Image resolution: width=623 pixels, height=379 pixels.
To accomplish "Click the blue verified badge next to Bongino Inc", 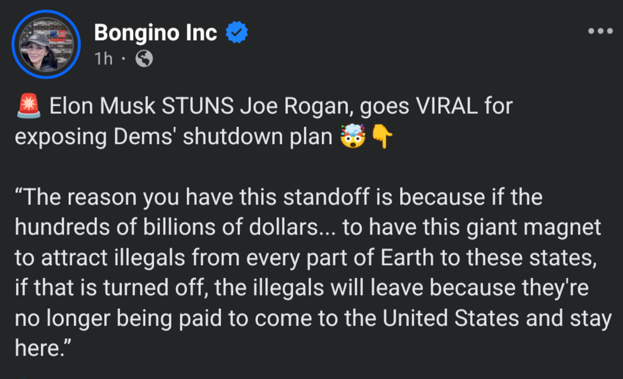I will click(x=236, y=32).
